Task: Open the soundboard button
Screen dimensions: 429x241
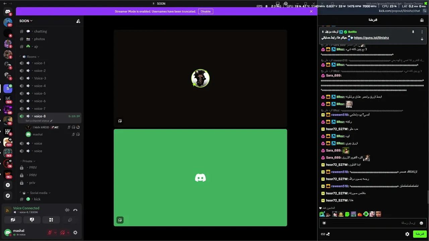Action: coord(70,220)
